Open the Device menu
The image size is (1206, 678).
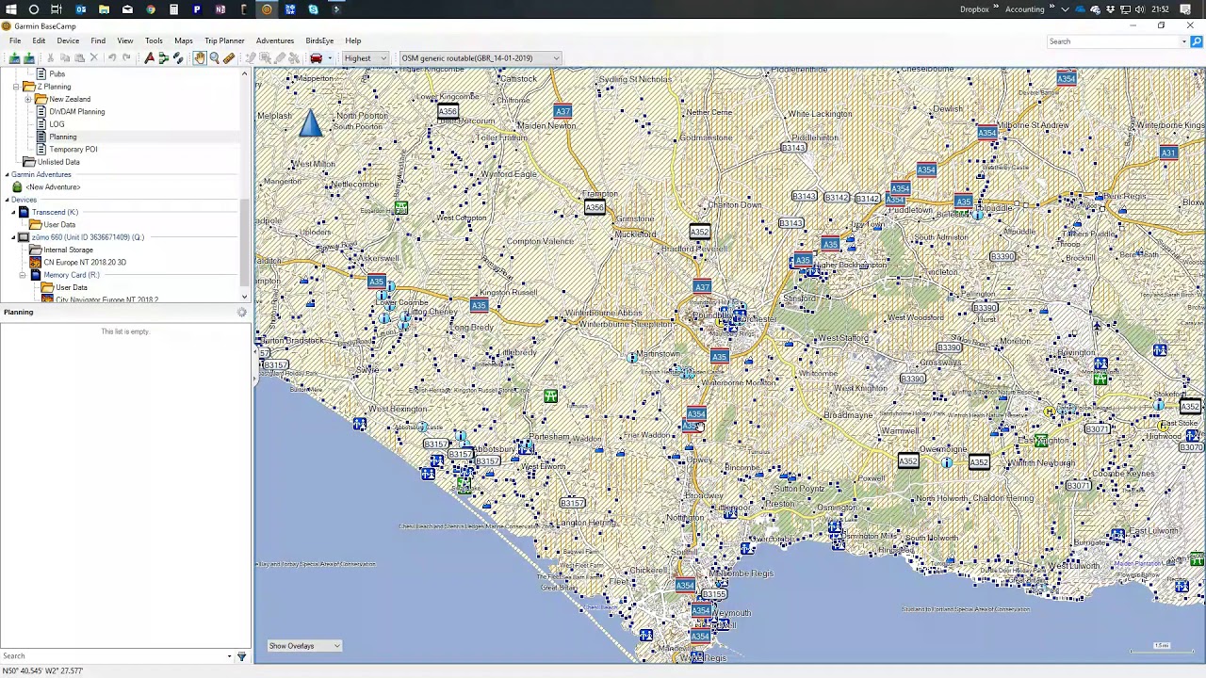click(68, 40)
